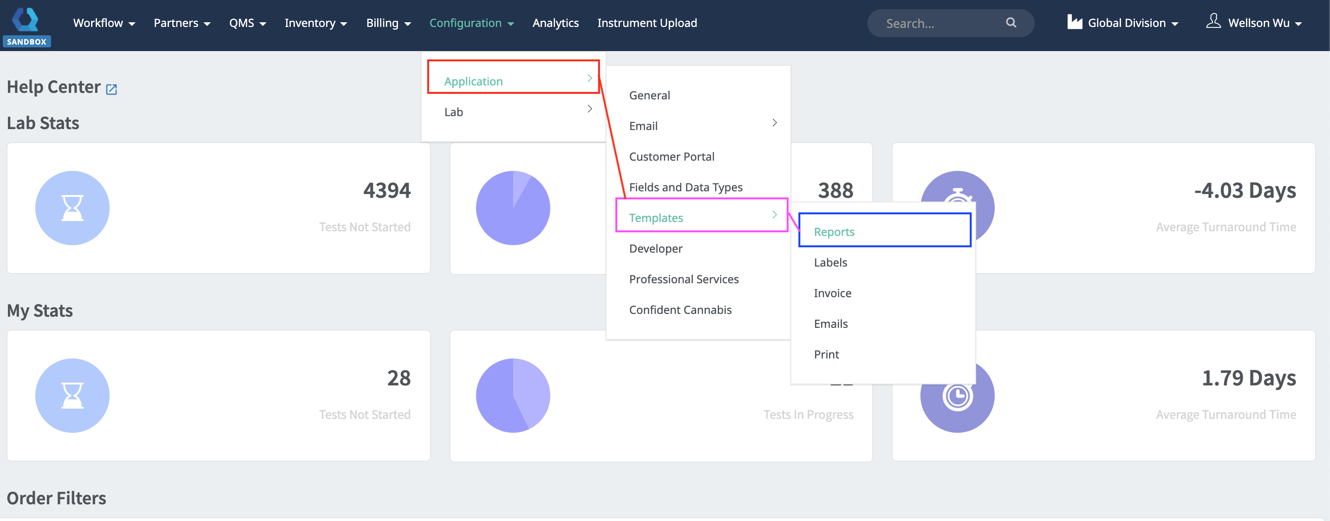
Task: Click My Stats clock turnaround icon
Action: pos(957,396)
